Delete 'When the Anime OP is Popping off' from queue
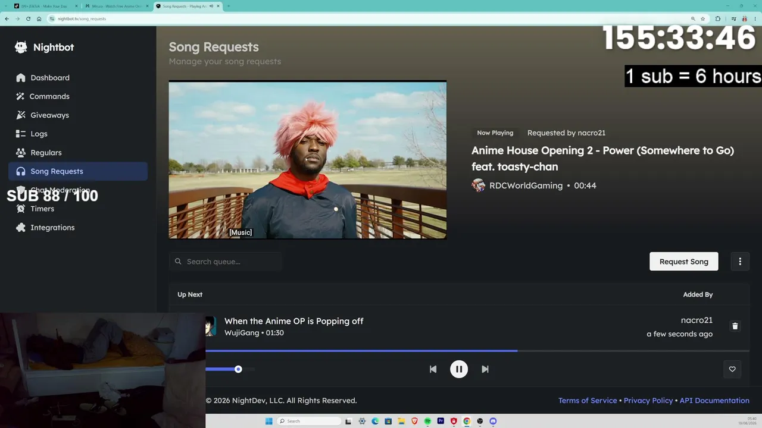 click(x=735, y=326)
